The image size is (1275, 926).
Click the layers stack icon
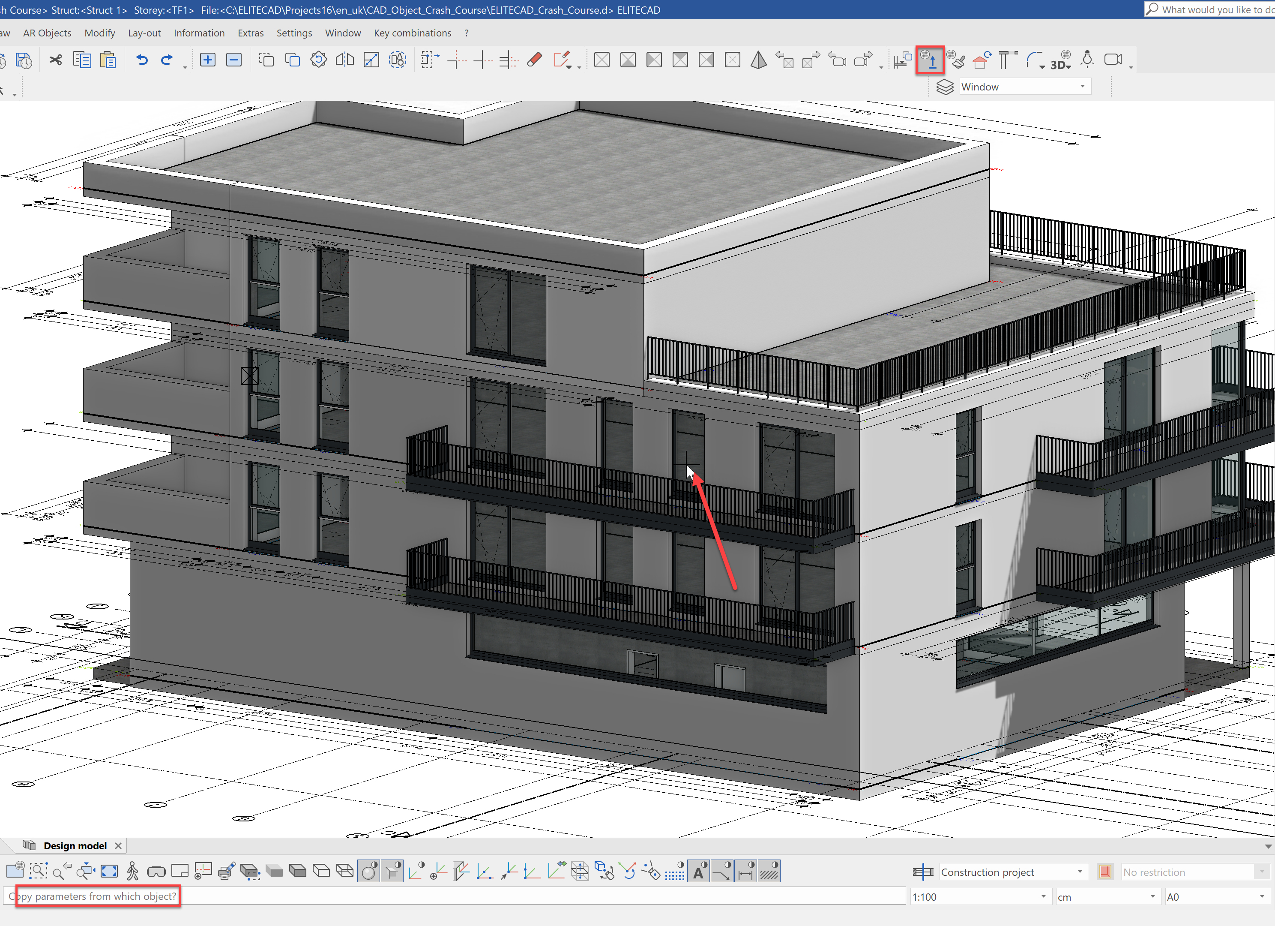pos(944,87)
